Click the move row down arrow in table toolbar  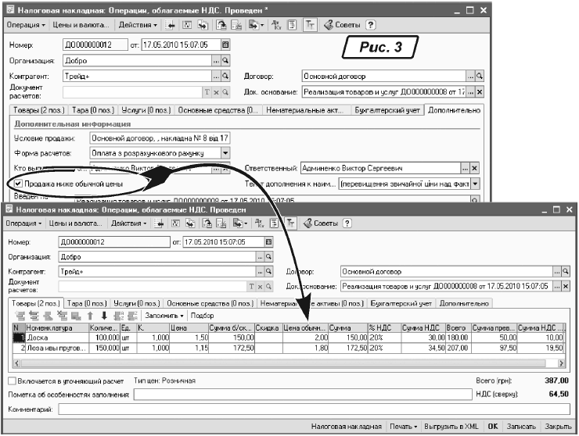102,316
